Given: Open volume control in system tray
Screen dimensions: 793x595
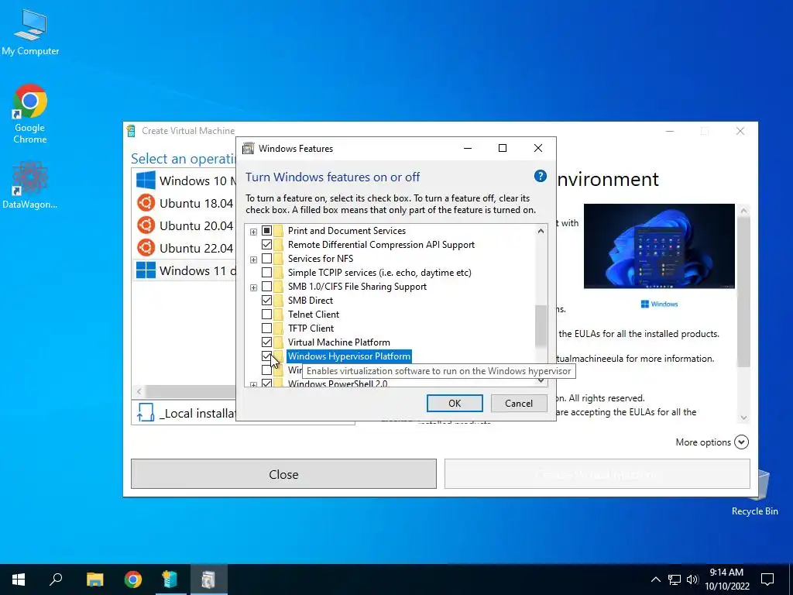Looking at the screenshot, I should click(x=692, y=580).
